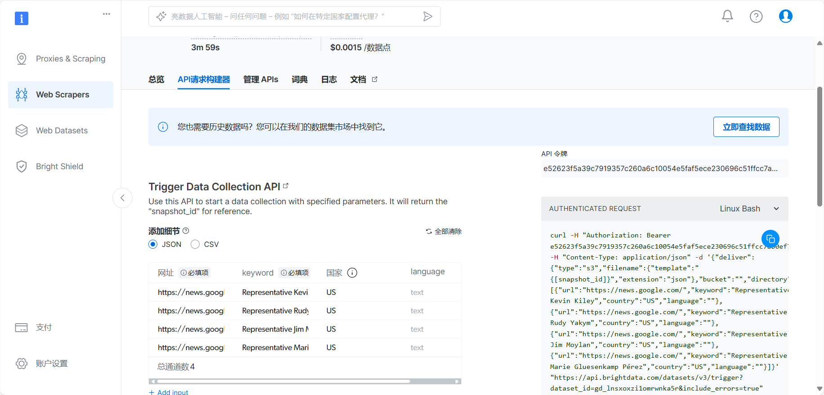824x395 pixels.
Task: Open the 文档 external link tab
Action: (x=364, y=79)
